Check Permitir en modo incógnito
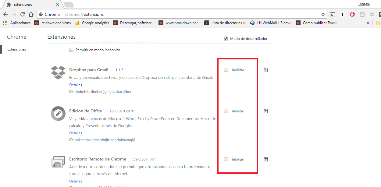Image resolution: width=381 pixels, height=187 pixels. pyautogui.click(x=71, y=50)
